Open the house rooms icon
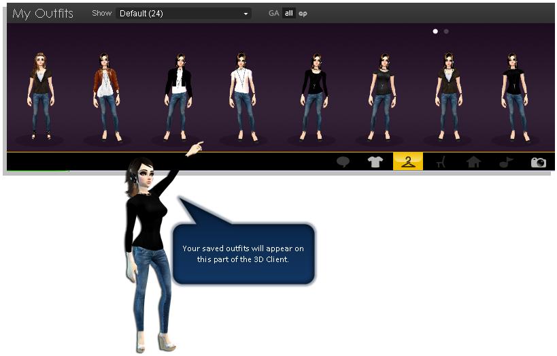This screenshot has height=356, width=557. click(473, 162)
